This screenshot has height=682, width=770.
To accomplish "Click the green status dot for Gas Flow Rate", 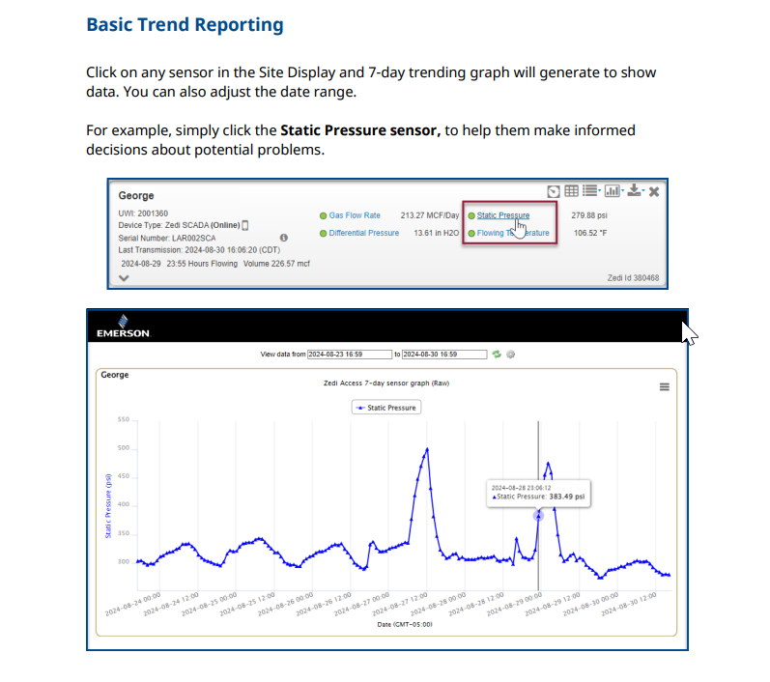I will (x=323, y=215).
